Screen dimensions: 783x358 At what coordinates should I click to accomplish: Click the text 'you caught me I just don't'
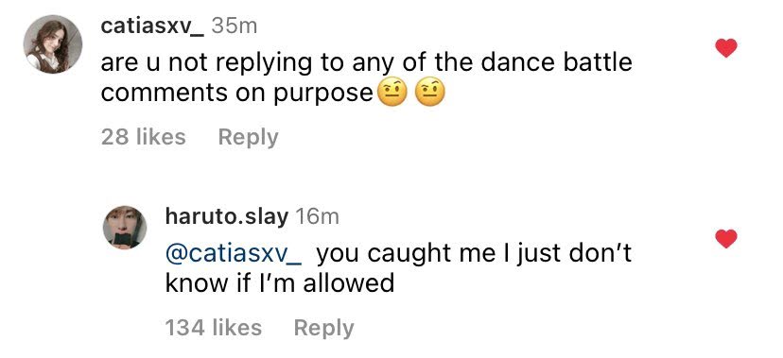474,254
